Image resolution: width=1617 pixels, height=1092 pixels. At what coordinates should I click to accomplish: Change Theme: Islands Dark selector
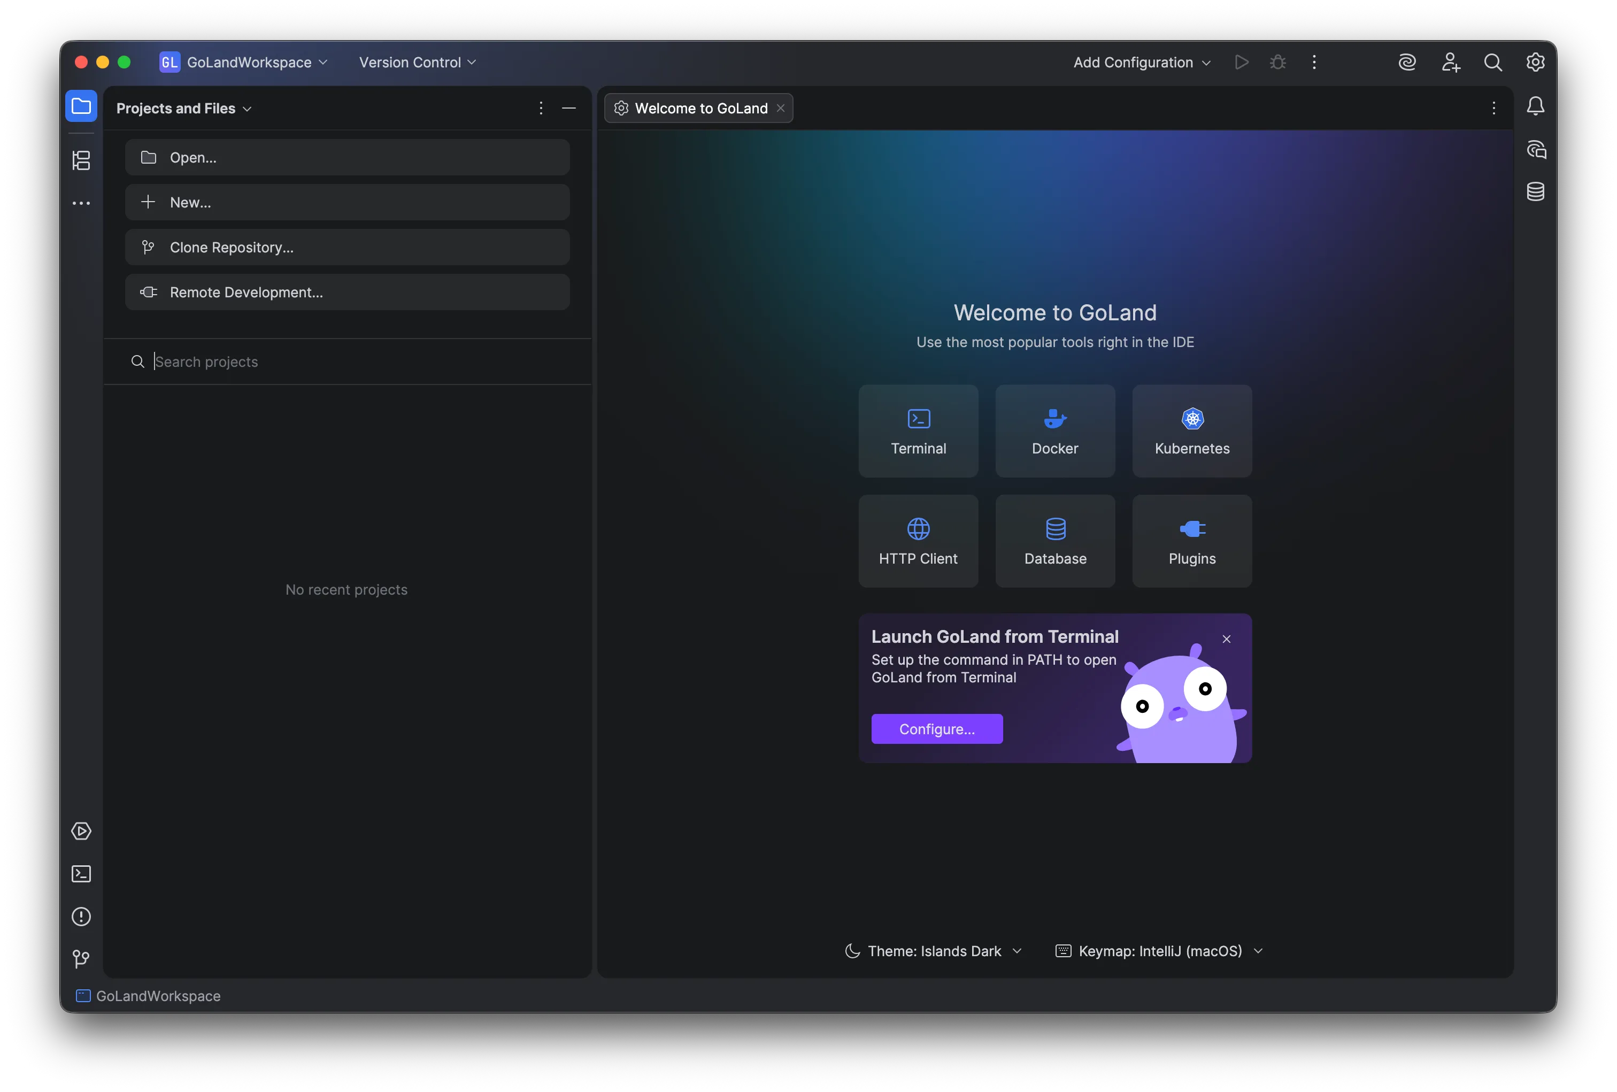pos(934,951)
